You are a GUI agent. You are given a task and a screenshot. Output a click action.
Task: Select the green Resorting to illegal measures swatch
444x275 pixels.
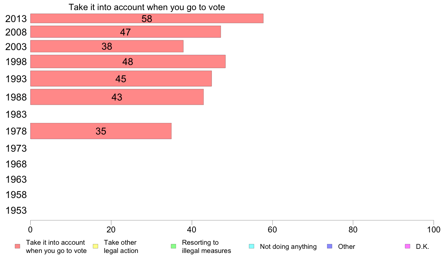(x=173, y=246)
